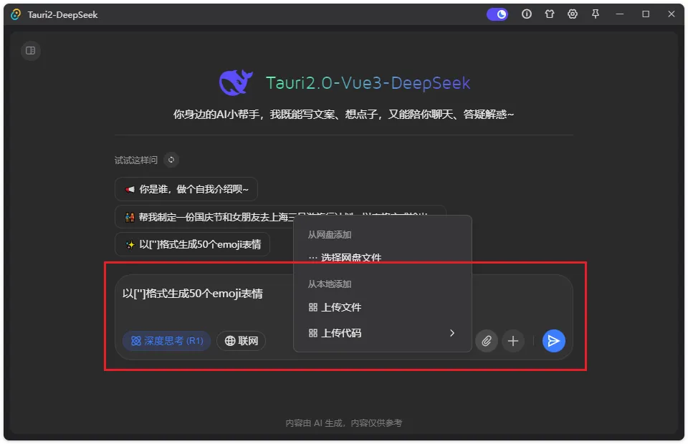Image resolution: width=688 pixels, height=444 pixels.
Task: Refresh suggestions next to 试试这样问
Action: [x=171, y=160]
